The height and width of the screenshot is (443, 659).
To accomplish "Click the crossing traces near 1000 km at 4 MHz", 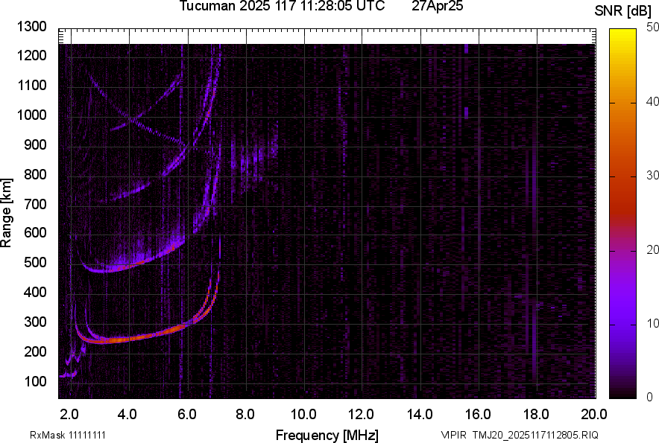I will pyautogui.click(x=133, y=120).
